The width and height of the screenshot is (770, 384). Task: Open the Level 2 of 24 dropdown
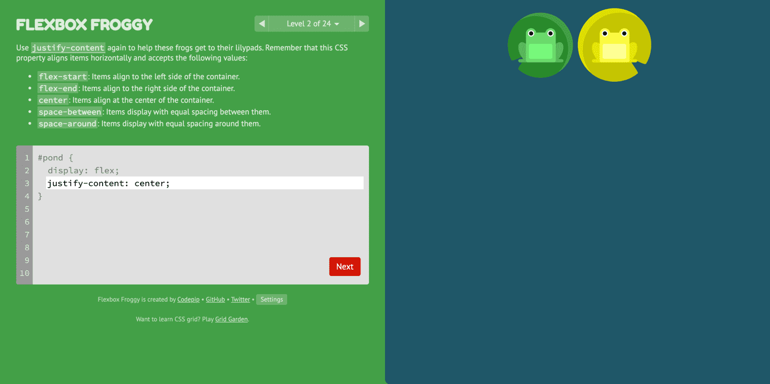click(312, 24)
